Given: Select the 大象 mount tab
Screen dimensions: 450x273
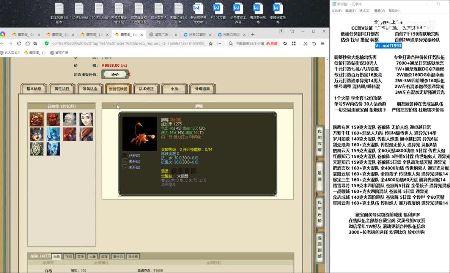Looking at the screenshot, I should click(x=92, y=257).
